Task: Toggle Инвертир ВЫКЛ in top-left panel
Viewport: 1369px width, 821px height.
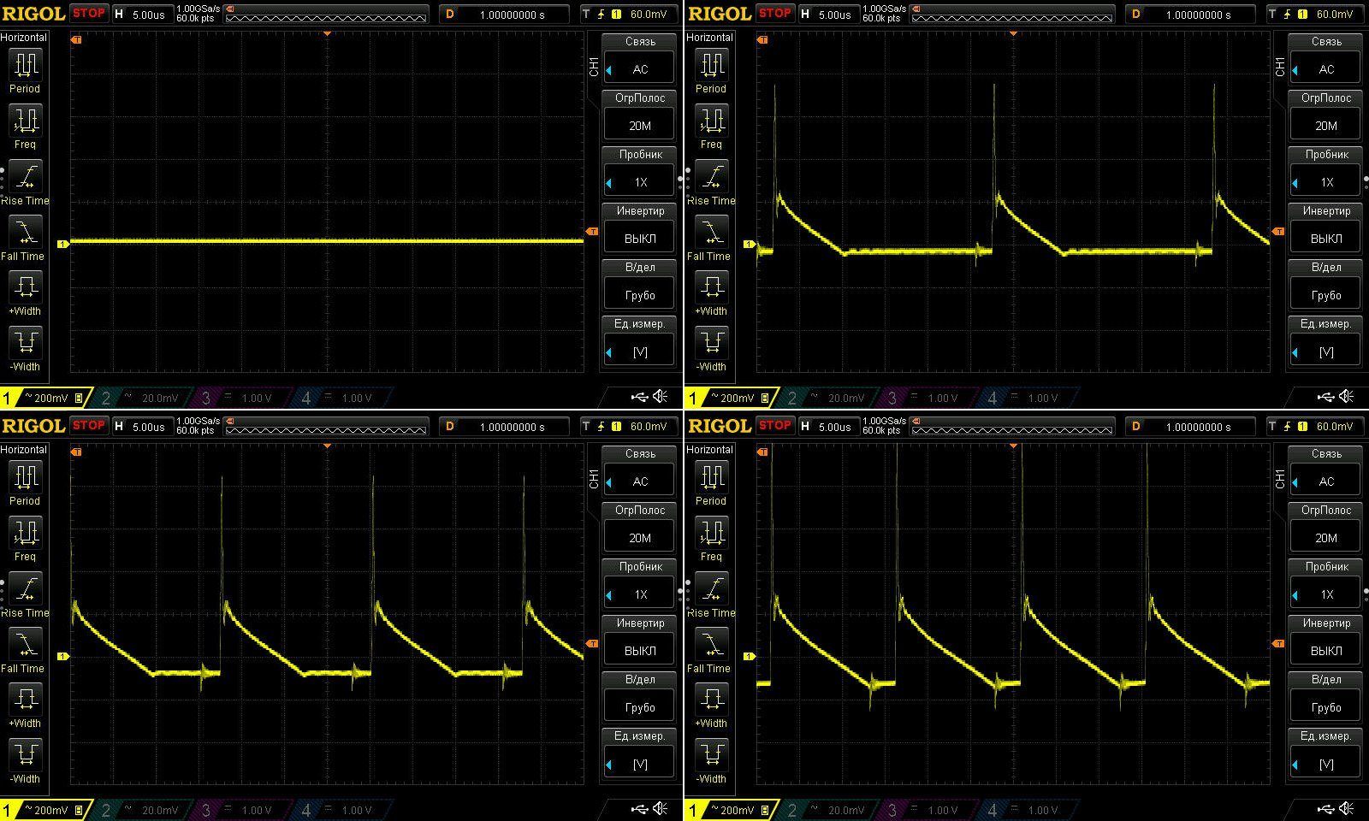Action: point(639,239)
